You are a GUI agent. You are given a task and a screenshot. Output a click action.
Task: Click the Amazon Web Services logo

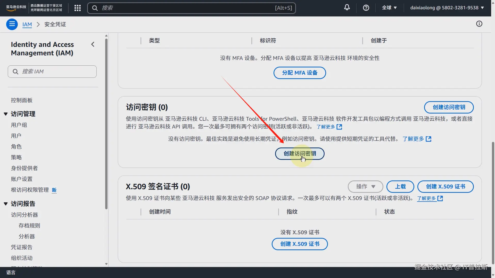(16, 8)
